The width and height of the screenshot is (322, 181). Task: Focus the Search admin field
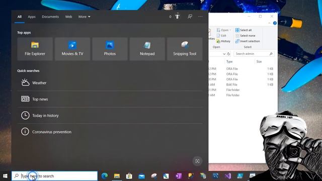pos(254,54)
